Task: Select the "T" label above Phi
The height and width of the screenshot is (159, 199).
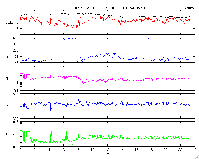Action: (7, 44)
